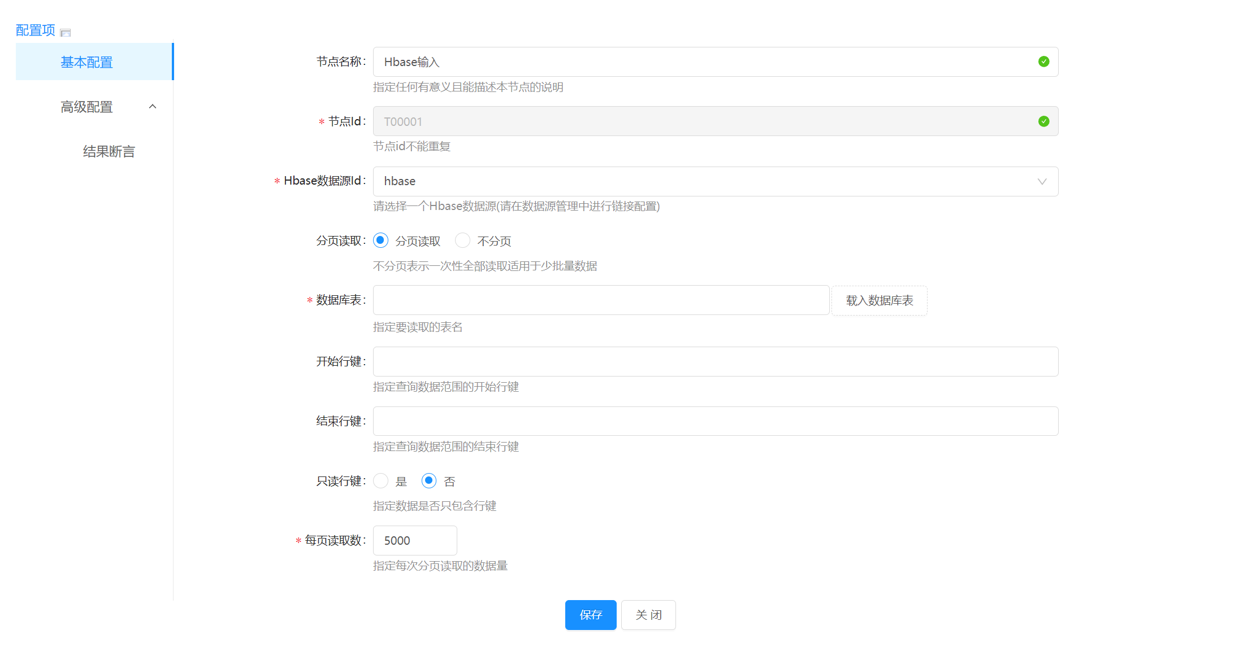This screenshot has width=1239, height=665.
Task: Click the small icon beside 配置项 title
Action: point(66,32)
